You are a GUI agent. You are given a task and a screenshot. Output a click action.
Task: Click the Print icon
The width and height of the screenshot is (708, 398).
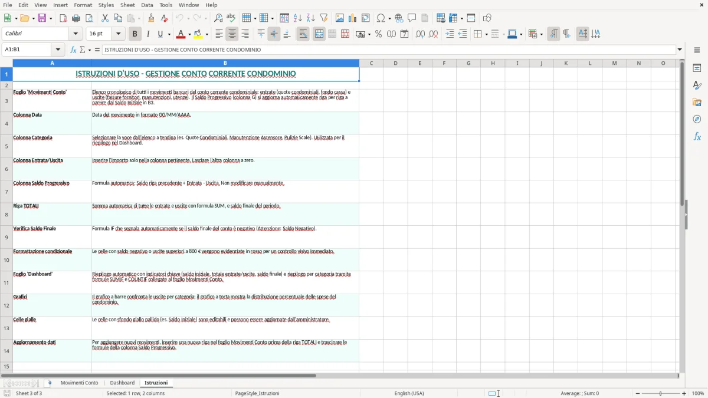coord(76,18)
